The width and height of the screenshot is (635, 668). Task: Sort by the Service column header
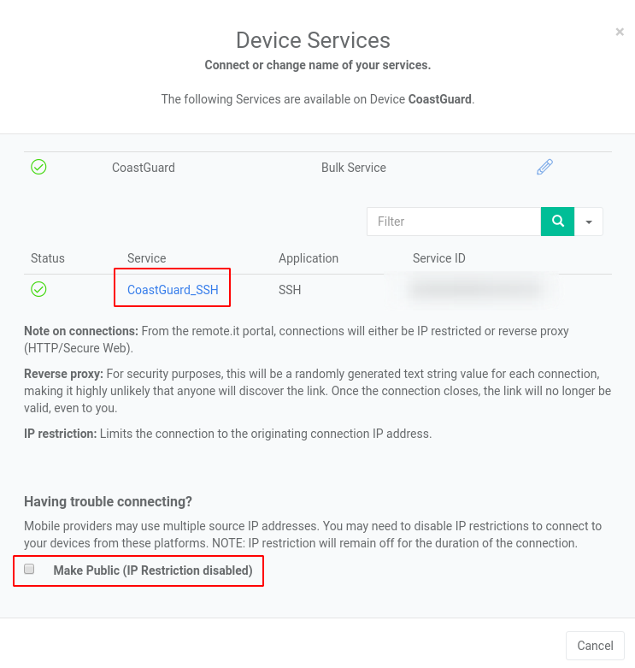[146, 258]
